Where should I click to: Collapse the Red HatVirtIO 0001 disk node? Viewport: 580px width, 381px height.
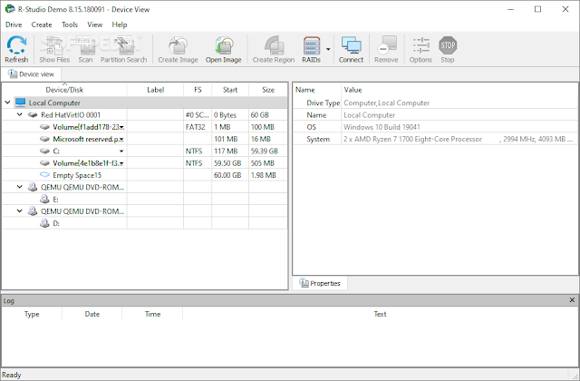[x=20, y=115]
